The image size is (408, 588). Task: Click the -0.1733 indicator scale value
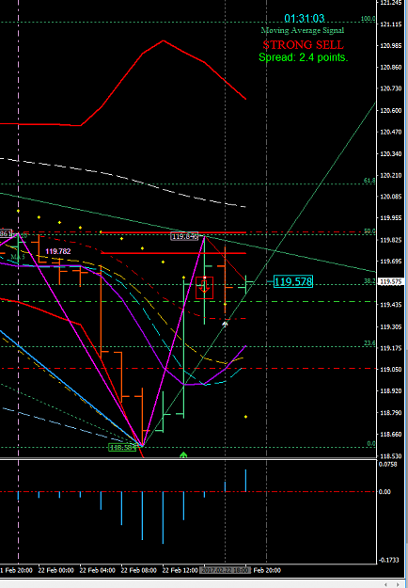coord(388,560)
